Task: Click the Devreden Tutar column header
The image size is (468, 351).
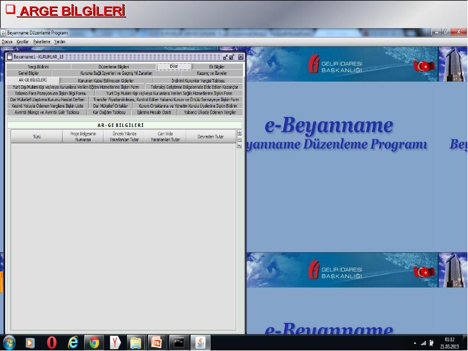Action: pyautogui.click(x=211, y=136)
